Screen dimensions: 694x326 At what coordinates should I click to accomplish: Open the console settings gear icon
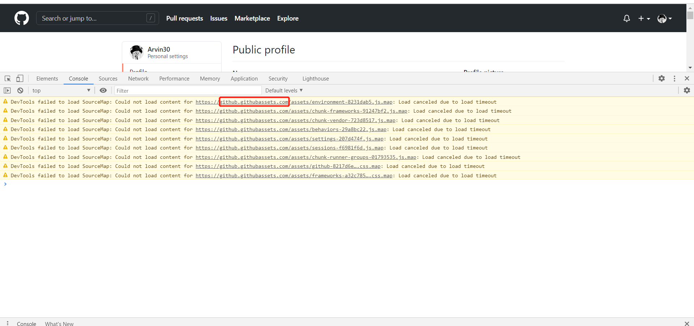687,90
